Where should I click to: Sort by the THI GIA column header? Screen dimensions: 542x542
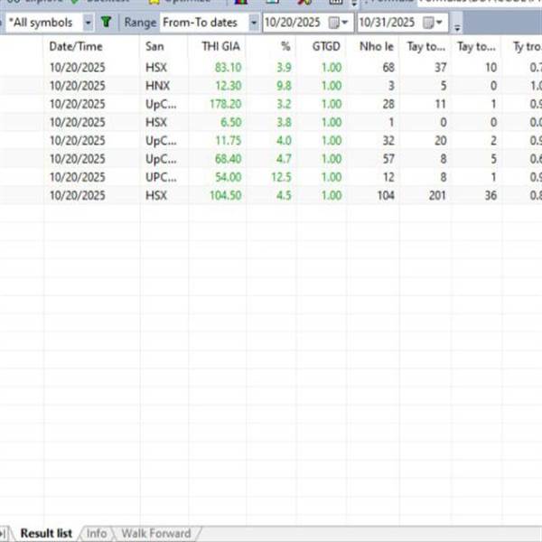tap(221, 46)
